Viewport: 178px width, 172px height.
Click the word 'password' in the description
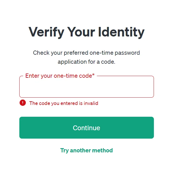[127, 53]
